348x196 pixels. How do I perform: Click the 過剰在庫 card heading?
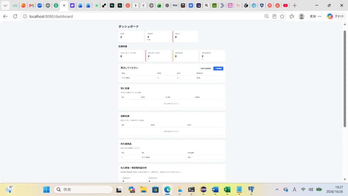pyautogui.click(x=125, y=116)
